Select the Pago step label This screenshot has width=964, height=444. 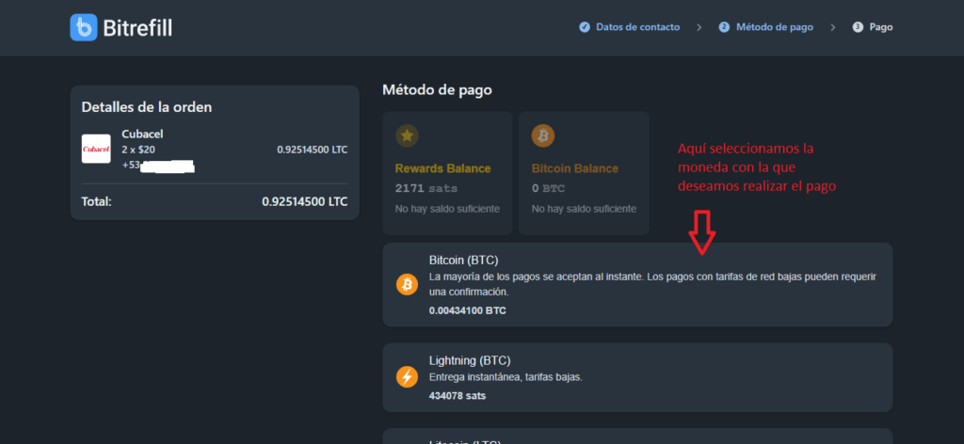click(x=881, y=27)
